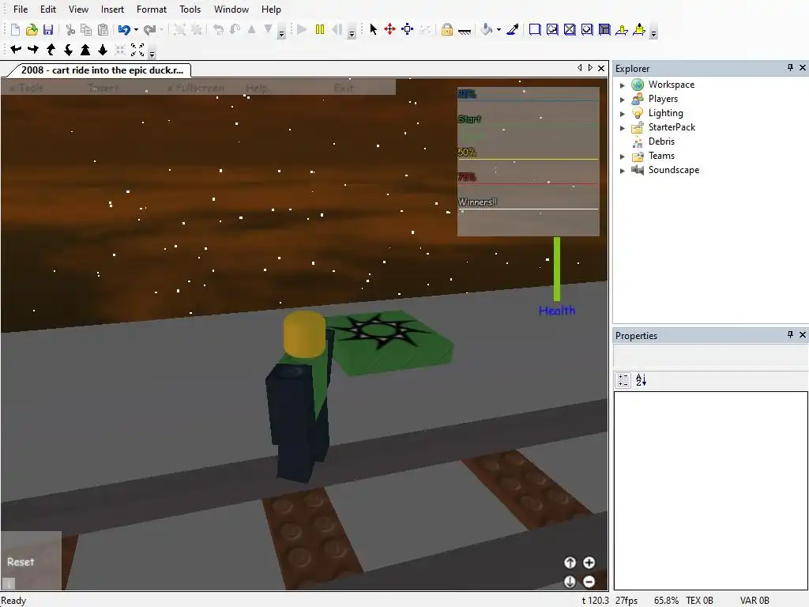Click in-game camera zoom in plus button

click(589, 563)
